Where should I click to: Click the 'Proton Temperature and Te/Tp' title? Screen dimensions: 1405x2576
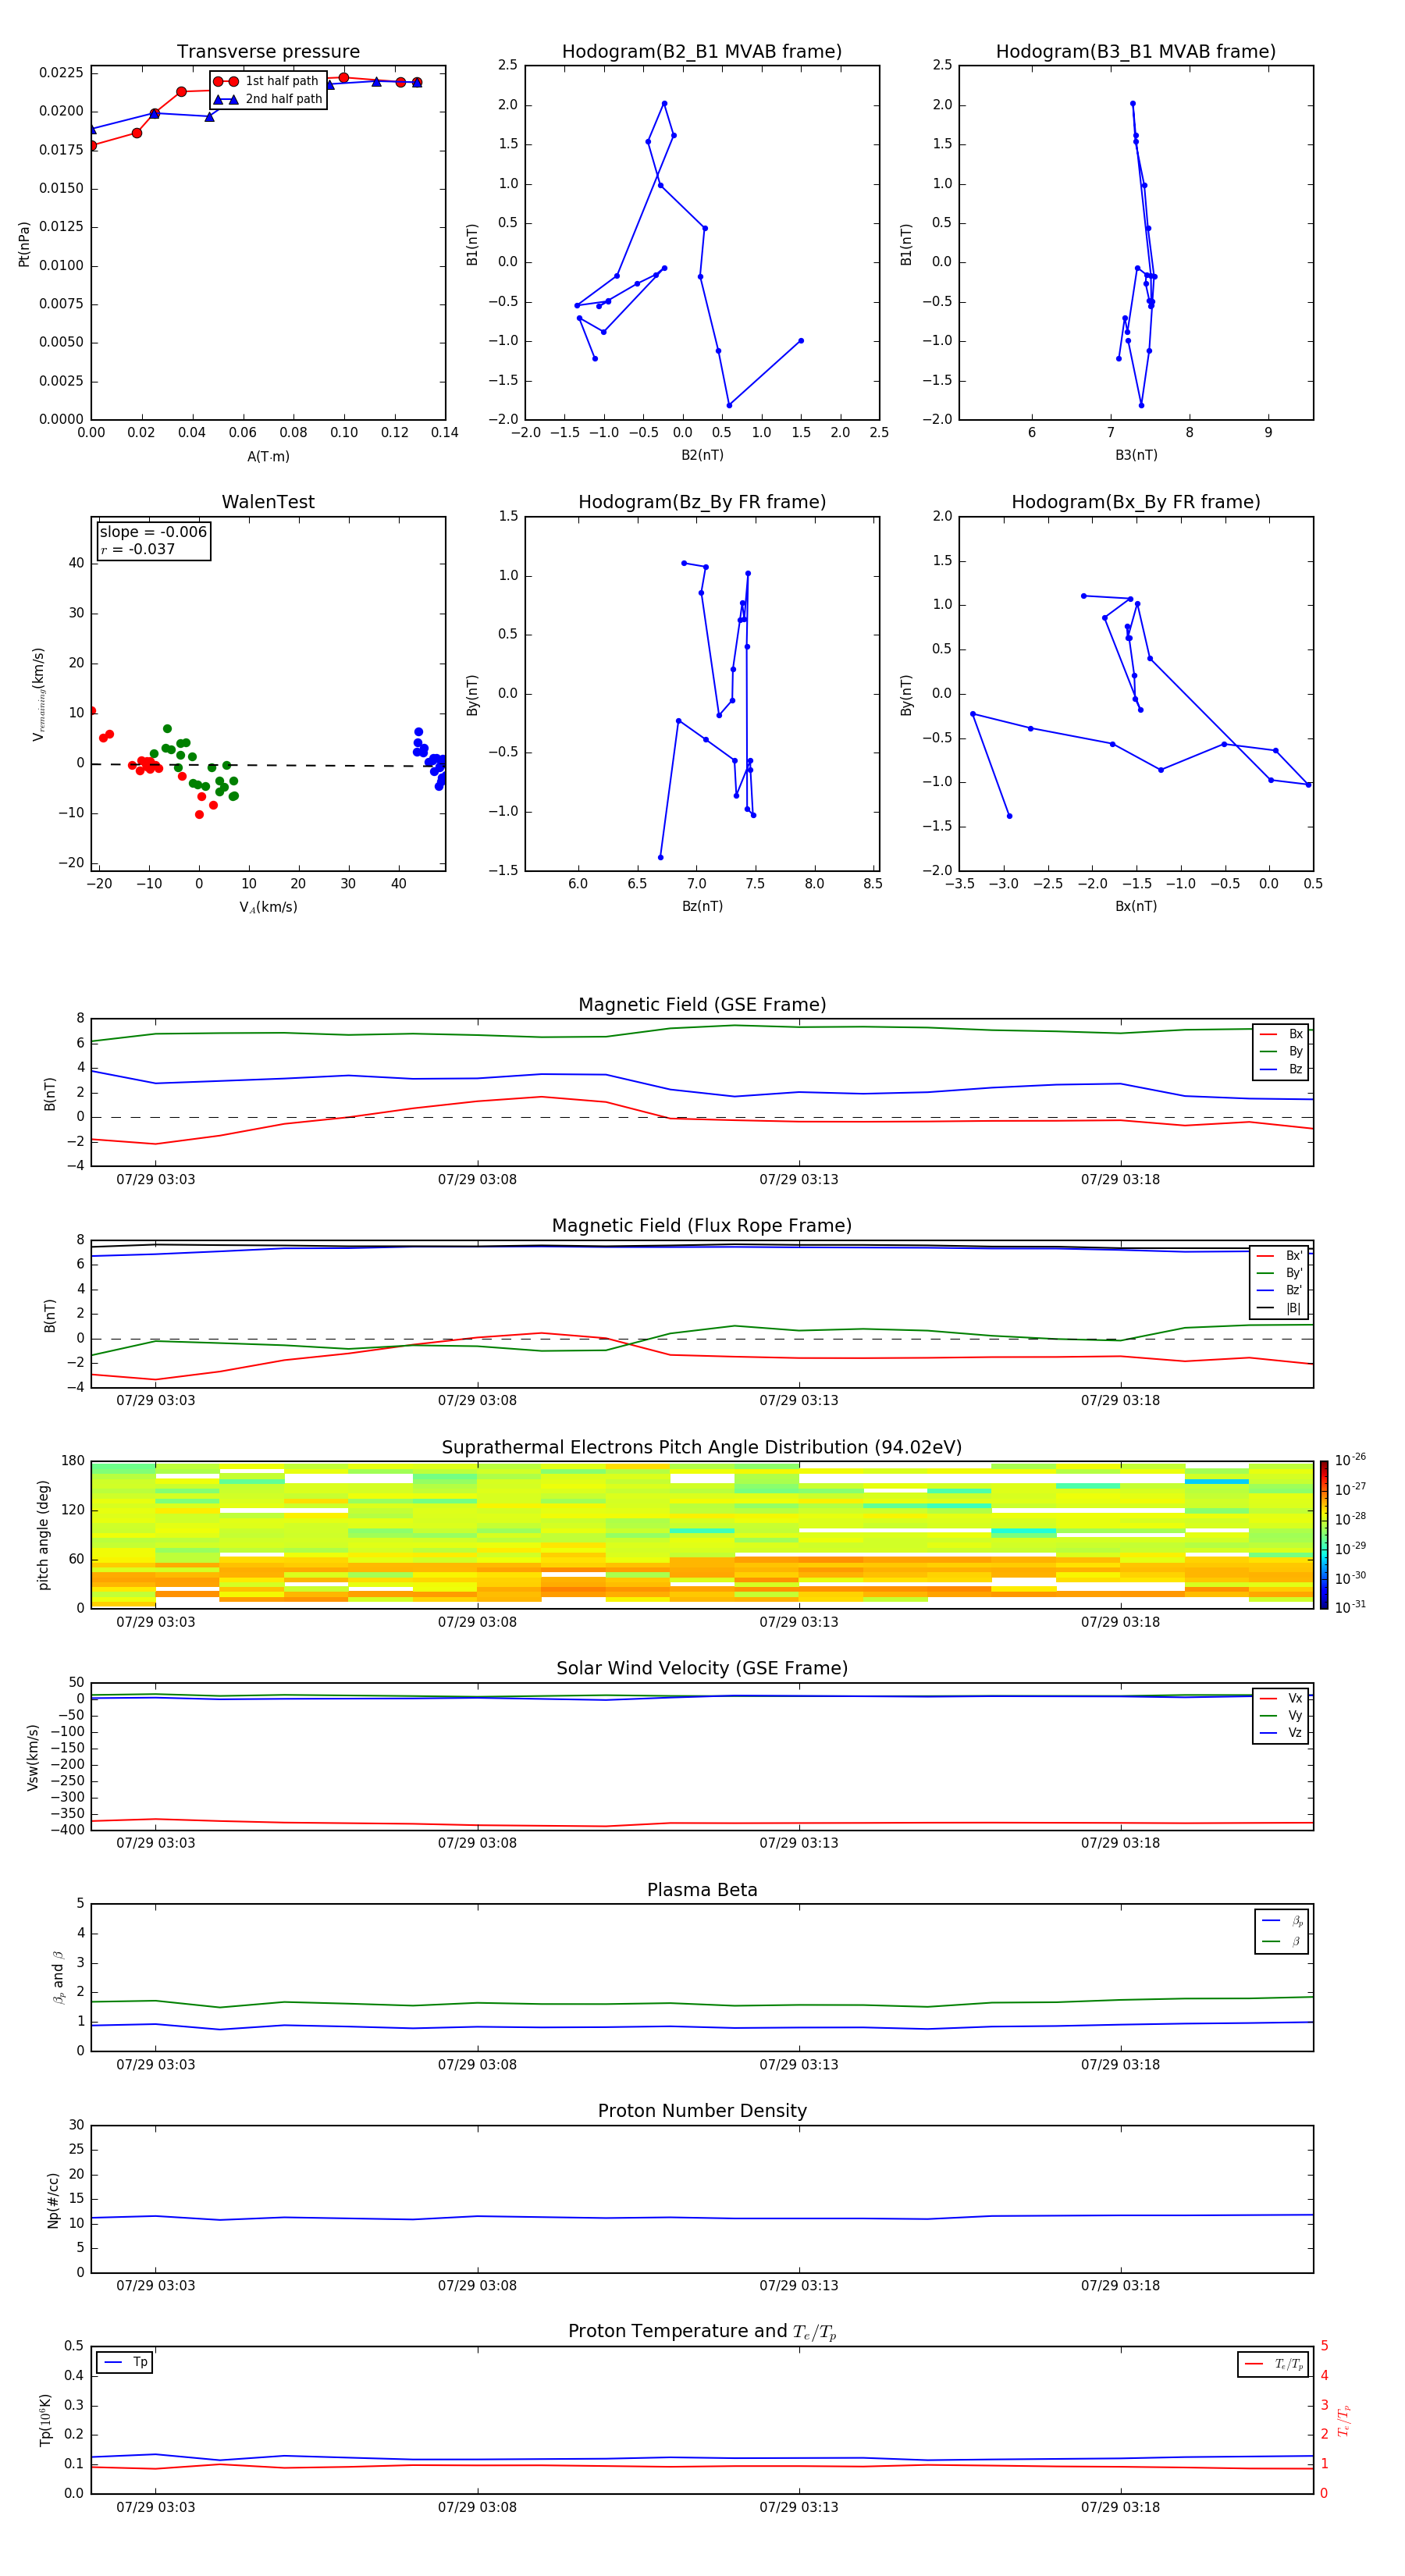pos(702,2332)
